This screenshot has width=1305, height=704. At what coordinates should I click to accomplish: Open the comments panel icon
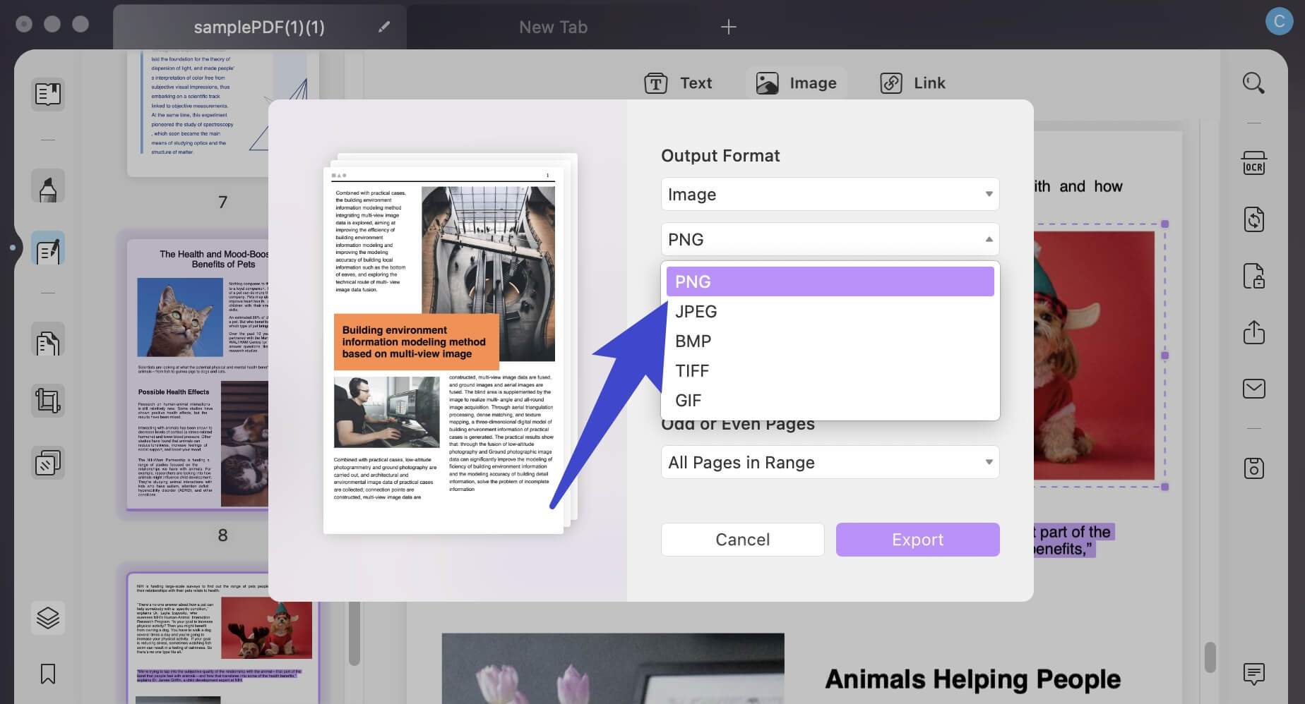point(1255,675)
